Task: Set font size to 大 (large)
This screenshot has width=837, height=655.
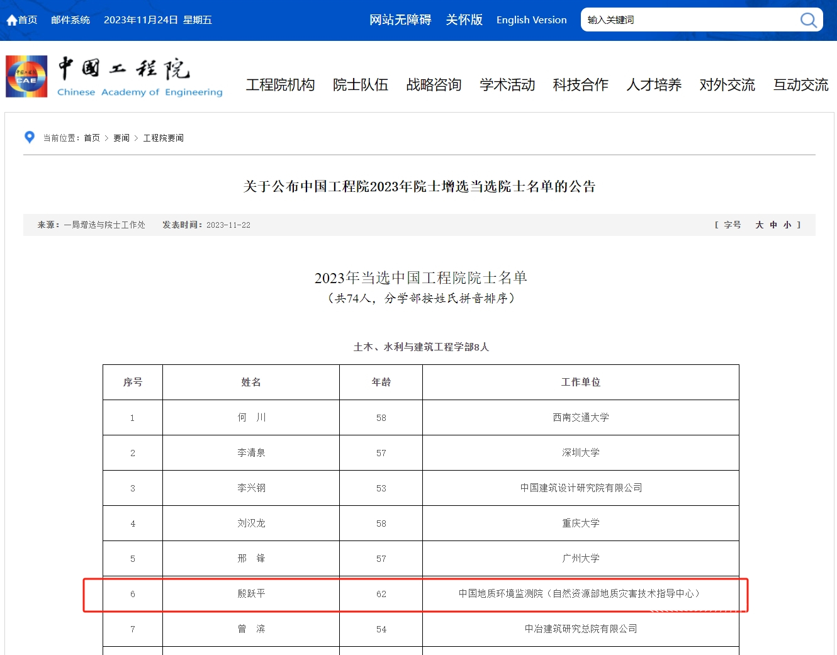Action: coord(759,225)
